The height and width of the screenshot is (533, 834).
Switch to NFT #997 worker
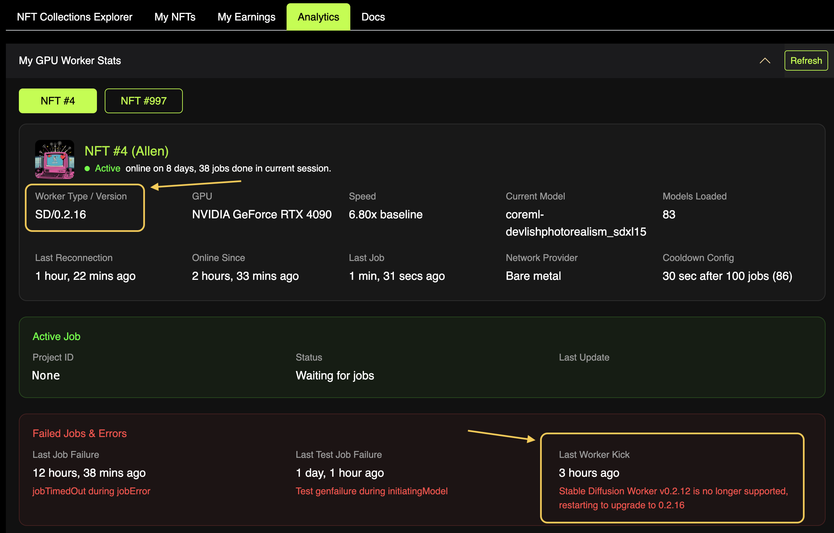coord(143,101)
